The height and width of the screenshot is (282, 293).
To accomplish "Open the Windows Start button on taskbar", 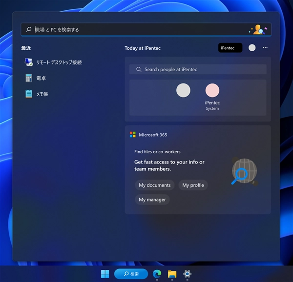I will coord(105,274).
